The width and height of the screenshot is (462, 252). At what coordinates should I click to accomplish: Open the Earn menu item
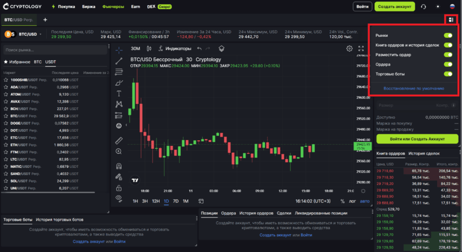coord(136,6)
